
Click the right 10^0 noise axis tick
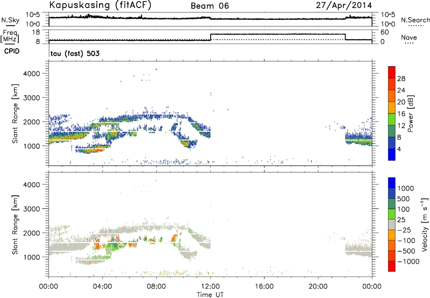388,24
